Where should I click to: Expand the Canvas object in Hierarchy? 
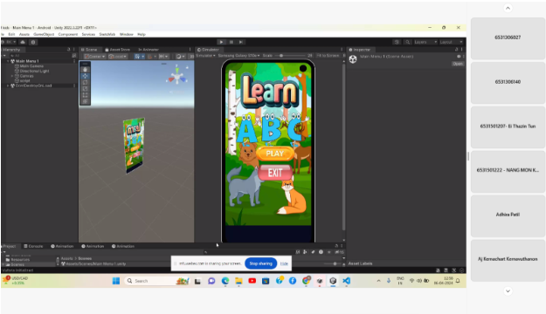12,76
